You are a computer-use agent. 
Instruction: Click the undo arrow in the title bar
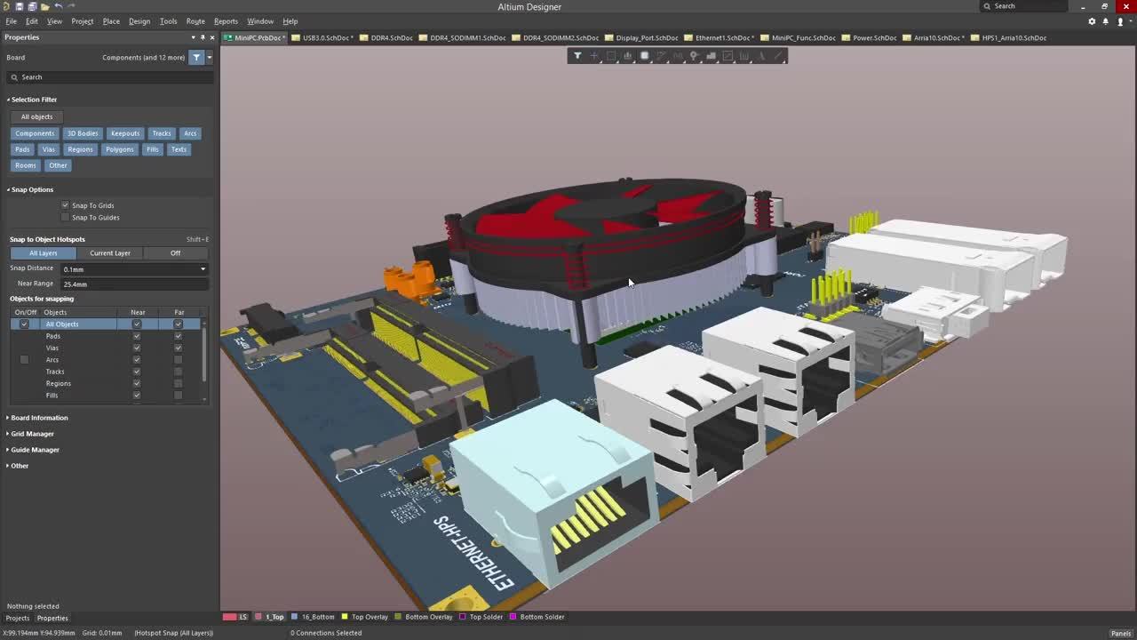(x=59, y=6)
